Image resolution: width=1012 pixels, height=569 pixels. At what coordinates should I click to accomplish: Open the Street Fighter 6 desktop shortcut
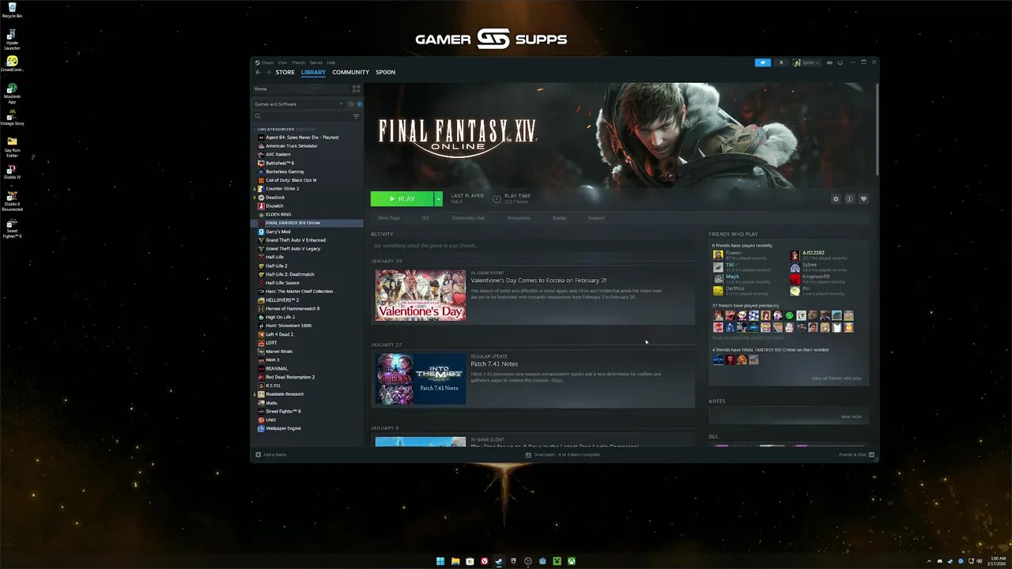(x=12, y=229)
